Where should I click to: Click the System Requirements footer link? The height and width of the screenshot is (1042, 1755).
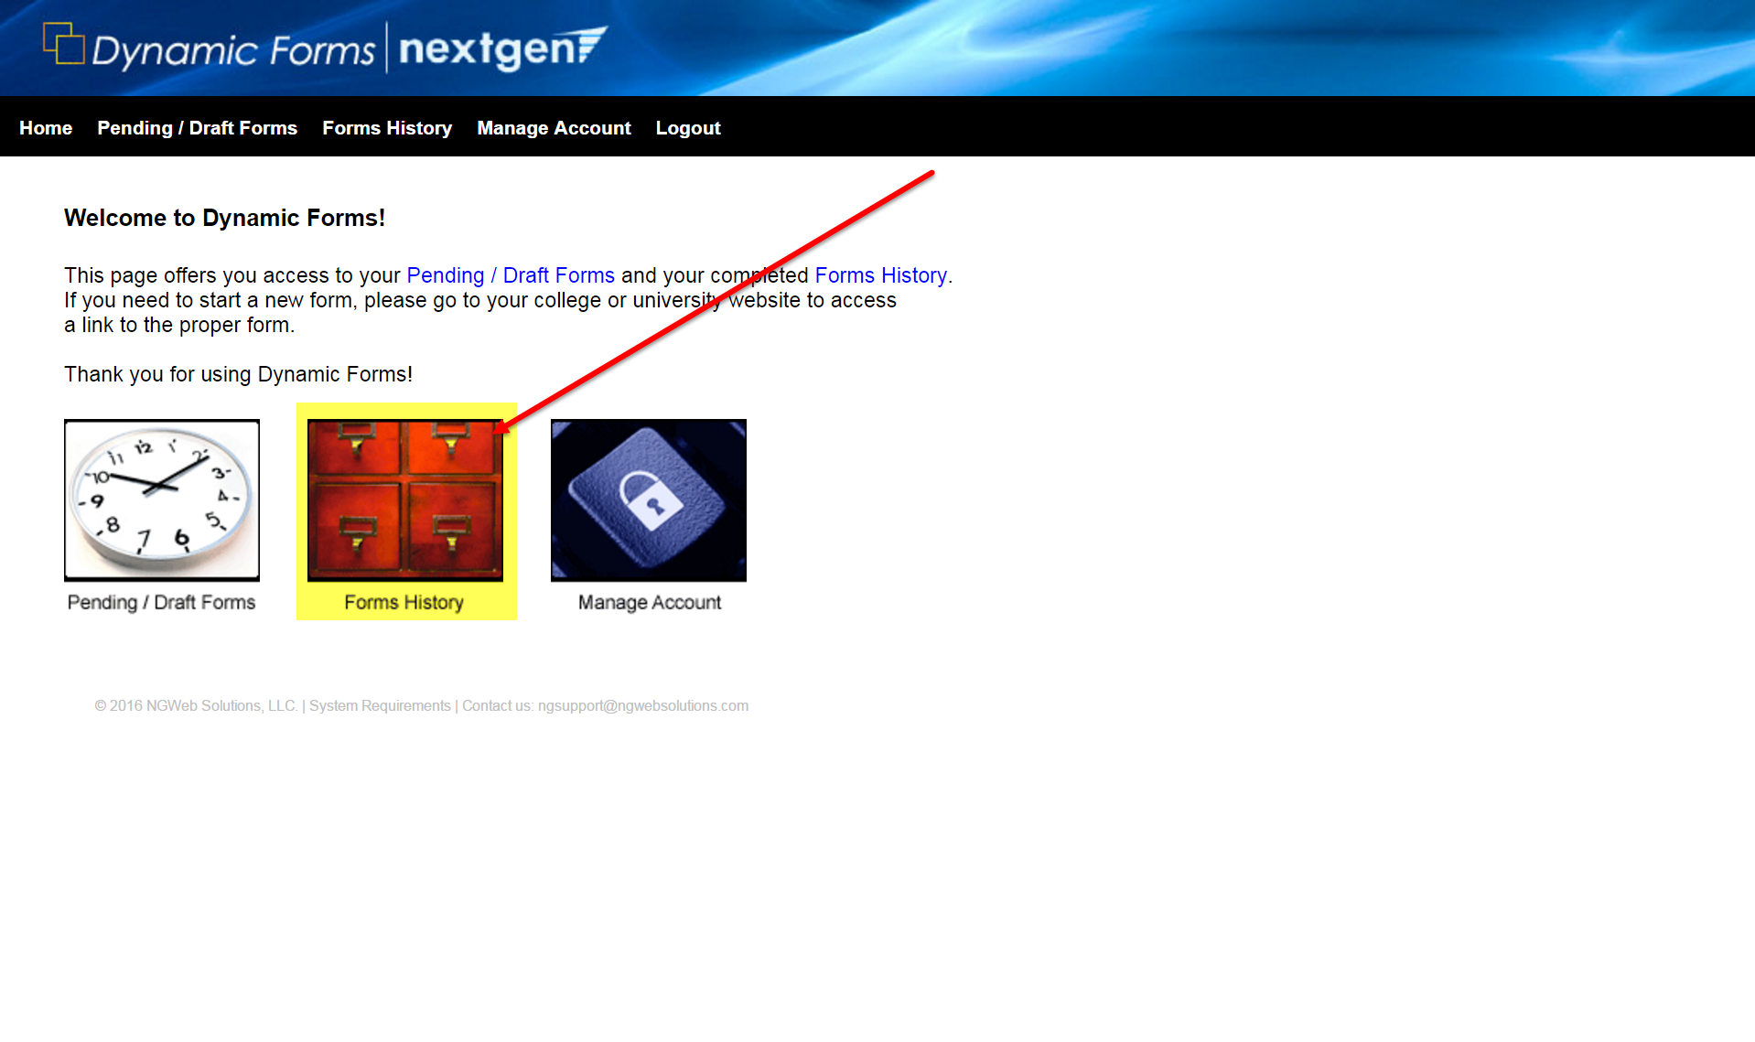click(379, 705)
